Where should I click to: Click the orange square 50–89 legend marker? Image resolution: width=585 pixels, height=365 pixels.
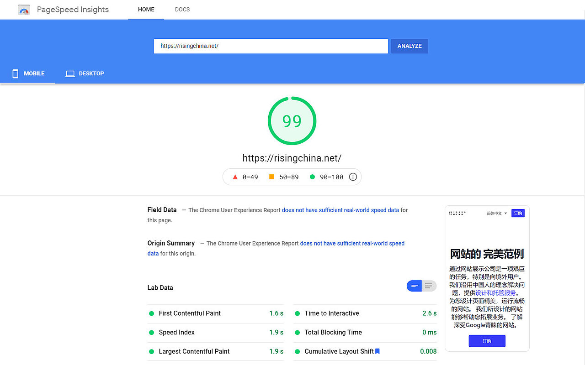coord(271,177)
